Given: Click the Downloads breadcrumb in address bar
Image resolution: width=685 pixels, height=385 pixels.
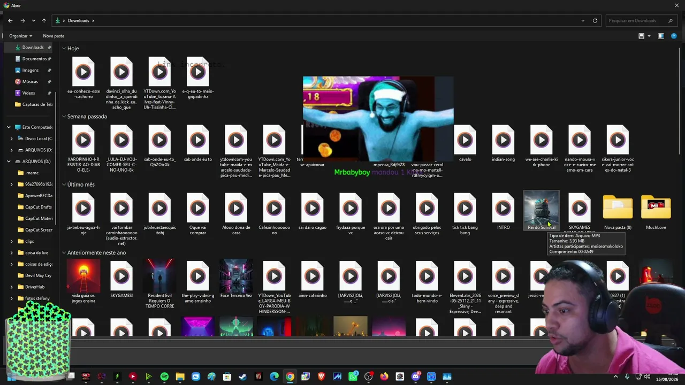Looking at the screenshot, I should (x=78, y=21).
